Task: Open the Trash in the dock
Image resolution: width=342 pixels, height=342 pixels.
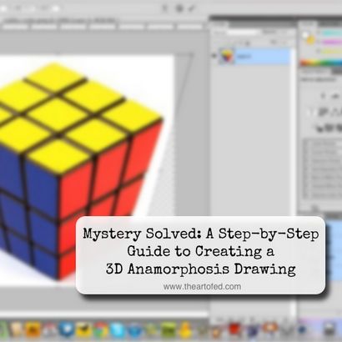Action: coord(330,329)
